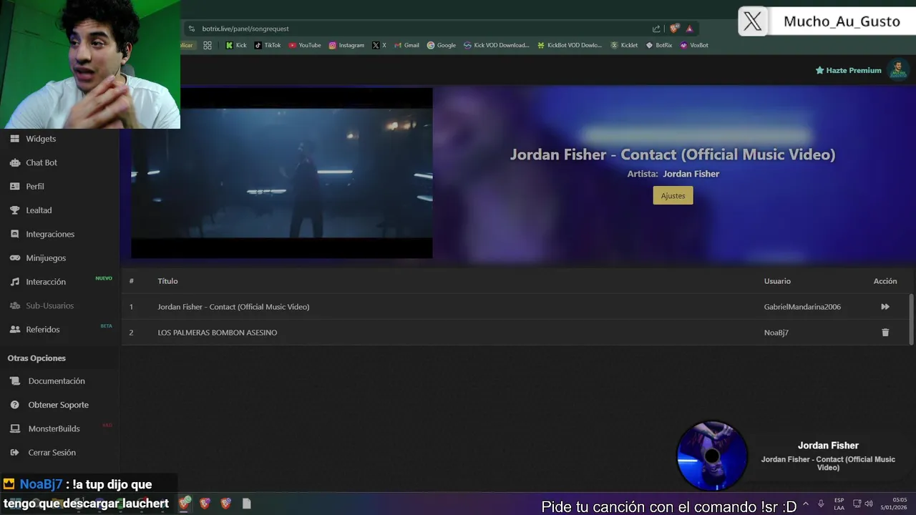
Task: Select Sub-Usuarios in the sidebar
Action: (49, 305)
